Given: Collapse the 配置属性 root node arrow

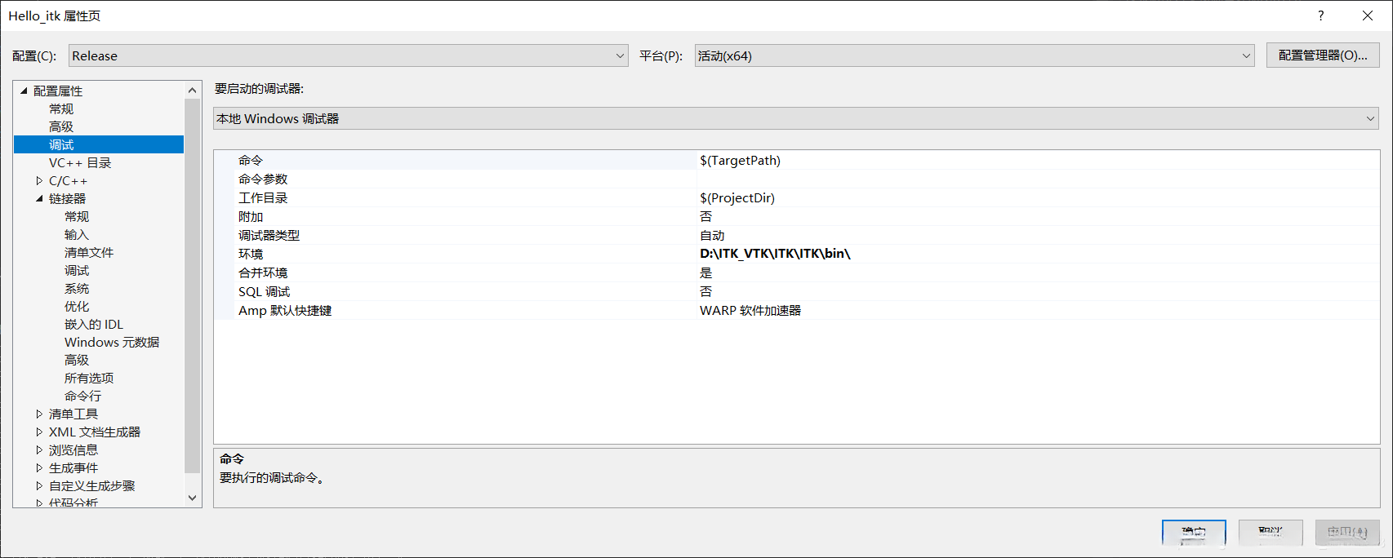Looking at the screenshot, I should pos(24,91).
